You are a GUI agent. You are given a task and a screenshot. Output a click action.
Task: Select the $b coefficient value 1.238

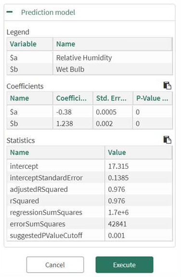tap(65, 124)
